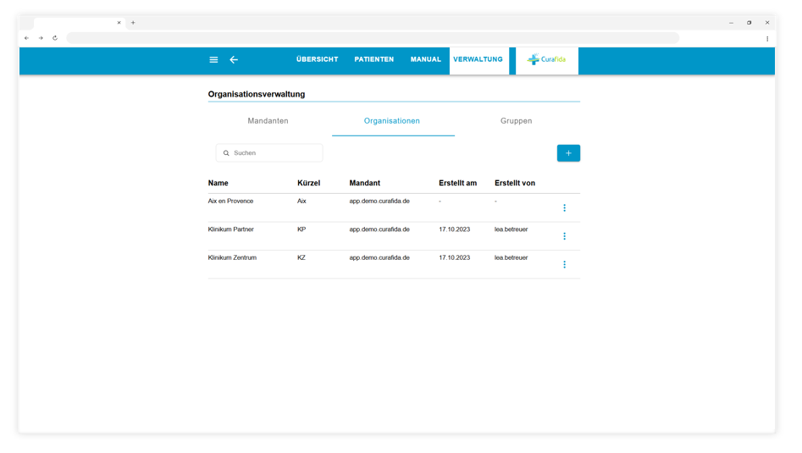Reload the page with browser refresh
The width and height of the screenshot is (802, 453).
pos(55,38)
